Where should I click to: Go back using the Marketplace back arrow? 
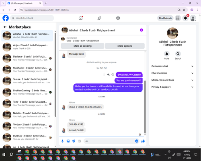tap(5, 27)
